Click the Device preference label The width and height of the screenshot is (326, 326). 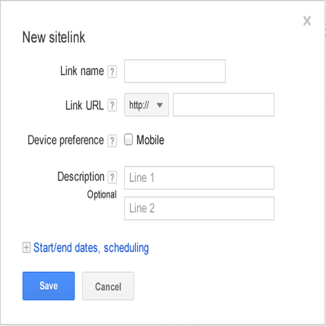66,140
